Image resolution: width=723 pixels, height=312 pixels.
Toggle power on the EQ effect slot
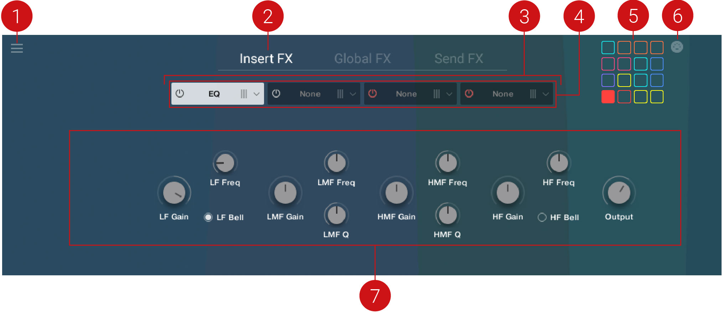[x=180, y=94]
